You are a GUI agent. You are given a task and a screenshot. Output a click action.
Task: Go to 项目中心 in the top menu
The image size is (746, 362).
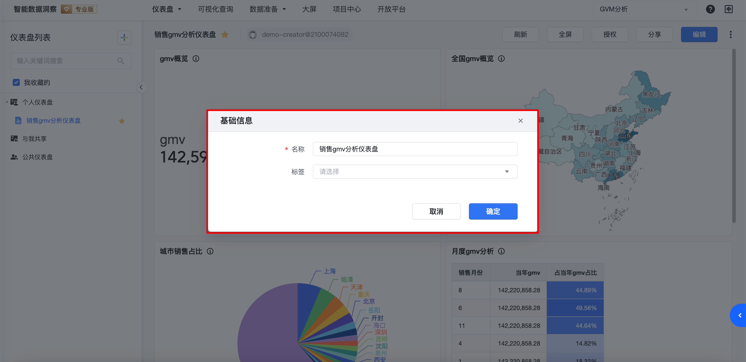click(x=347, y=9)
